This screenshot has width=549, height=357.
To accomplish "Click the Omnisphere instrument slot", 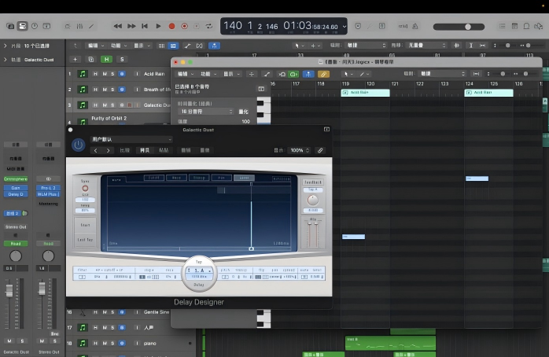I will pos(16,177).
